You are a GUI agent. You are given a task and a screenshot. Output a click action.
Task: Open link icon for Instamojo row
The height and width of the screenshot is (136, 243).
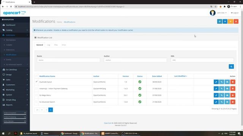click(x=222, y=88)
